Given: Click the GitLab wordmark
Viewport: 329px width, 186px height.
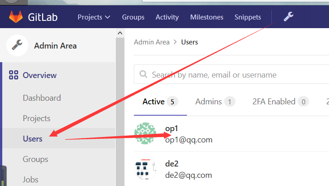Looking at the screenshot, I should tap(43, 17).
